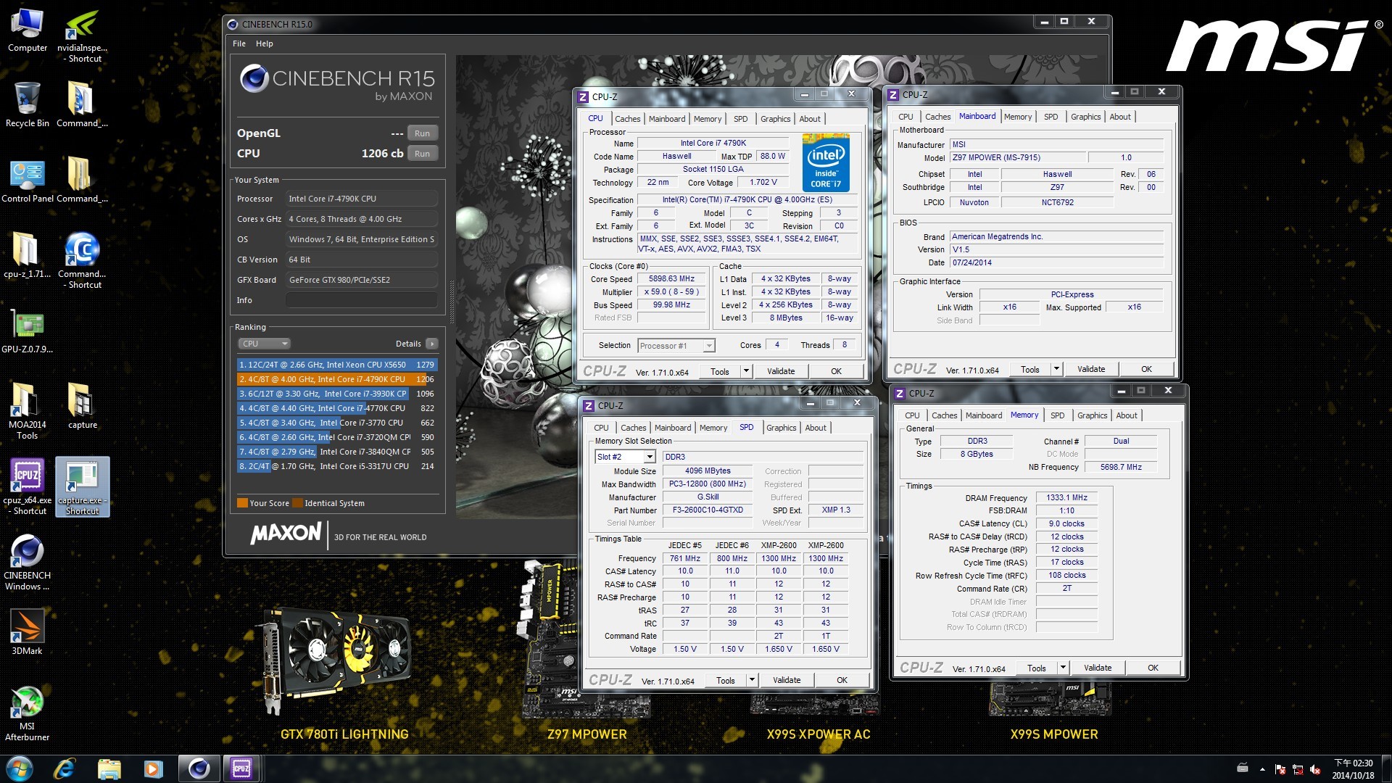Switch to Graphics tab in Mainboard window

click(x=1085, y=117)
